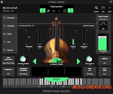Click the Bow/Pizz Position knob
The width and height of the screenshot is (113, 94).
23,59
